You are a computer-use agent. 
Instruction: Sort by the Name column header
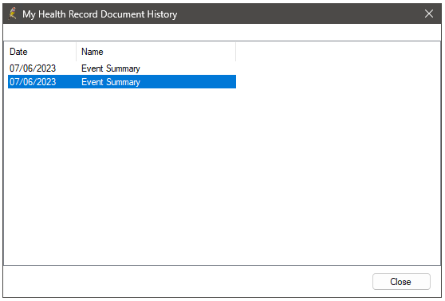(156, 52)
